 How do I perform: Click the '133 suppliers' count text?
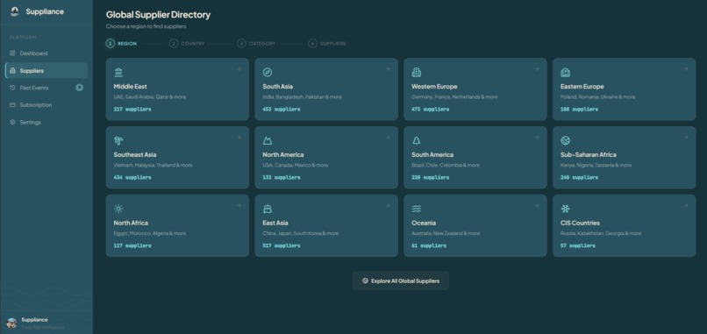tap(282, 178)
